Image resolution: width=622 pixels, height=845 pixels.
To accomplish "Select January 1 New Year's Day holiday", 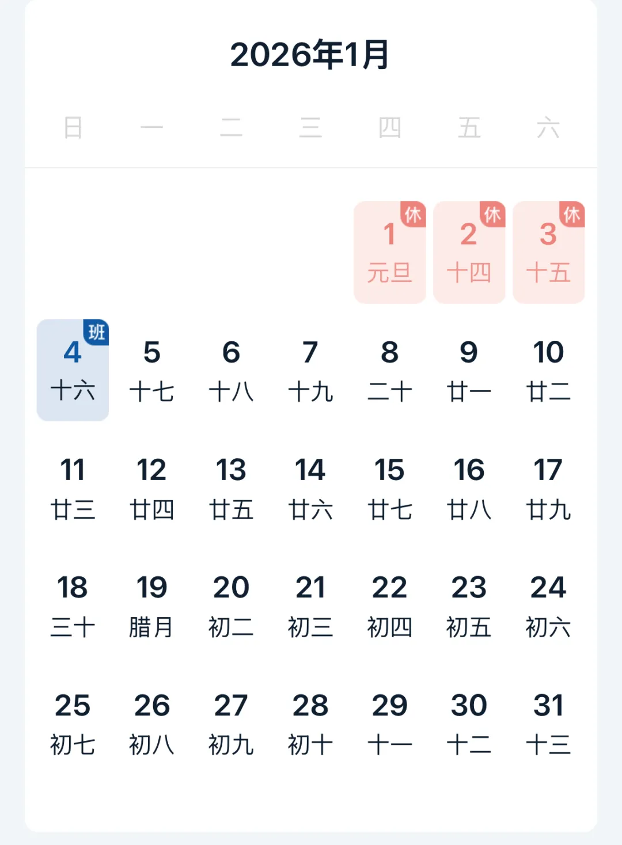I will (x=390, y=252).
